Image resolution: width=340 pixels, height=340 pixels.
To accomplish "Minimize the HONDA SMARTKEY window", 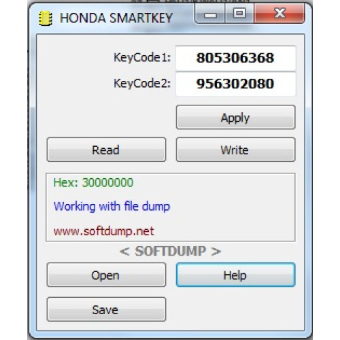I will tap(210, 14).
